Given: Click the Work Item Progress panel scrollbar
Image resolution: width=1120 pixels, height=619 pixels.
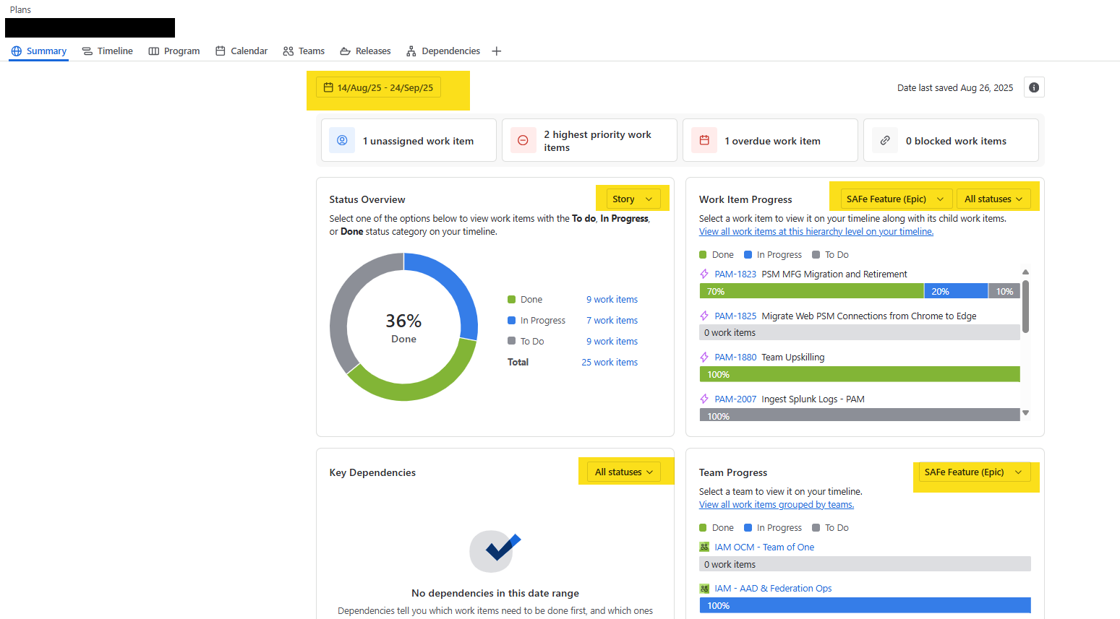Looking at the screenshot, I should pyautogui.click(x=1025, y=303).
